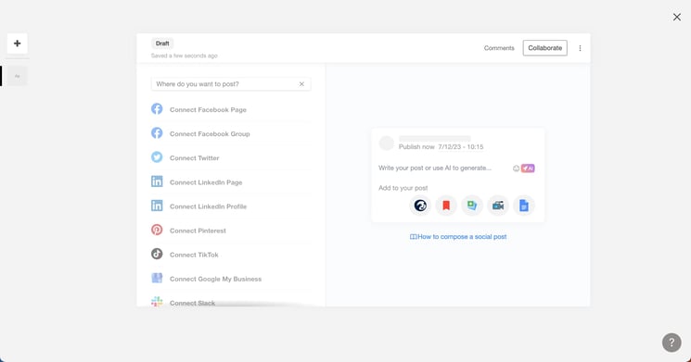Add images with the green photo icon
691x362 pixels.
click(x=472, y=206)
